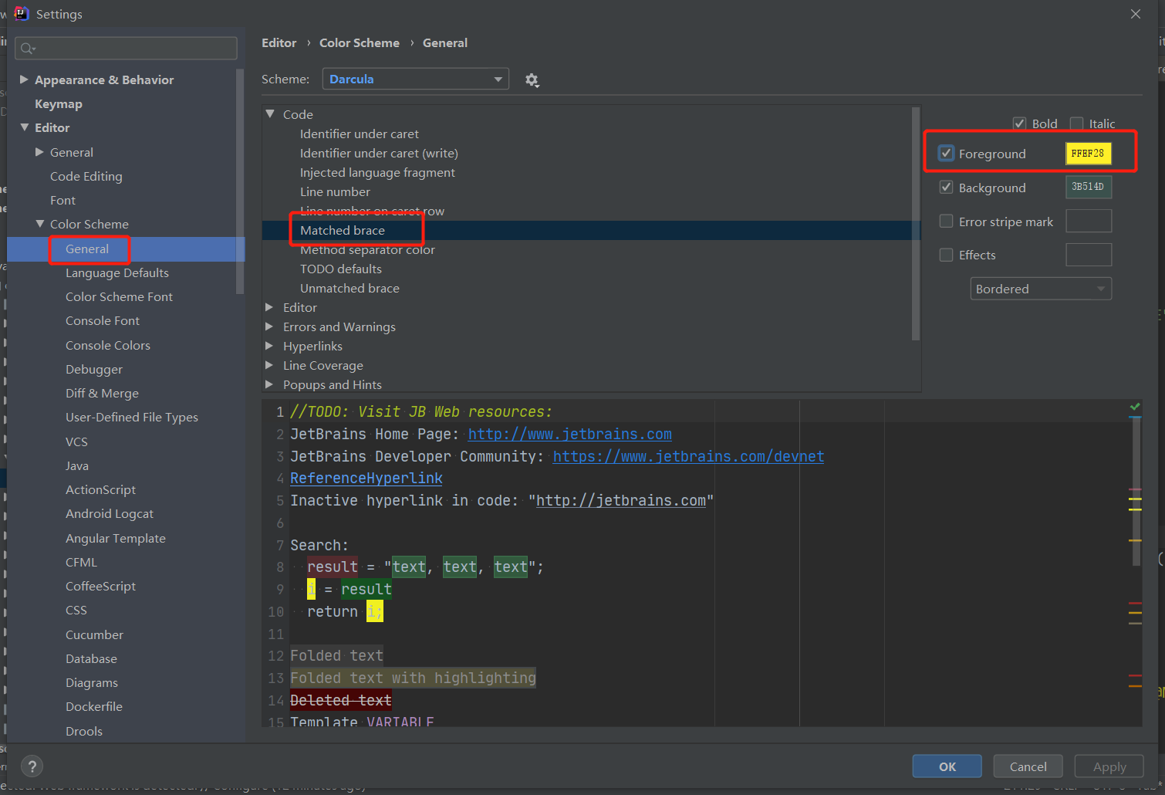Open Language Defaults color settings
The image size is (1165, 795).
[117, 272]
